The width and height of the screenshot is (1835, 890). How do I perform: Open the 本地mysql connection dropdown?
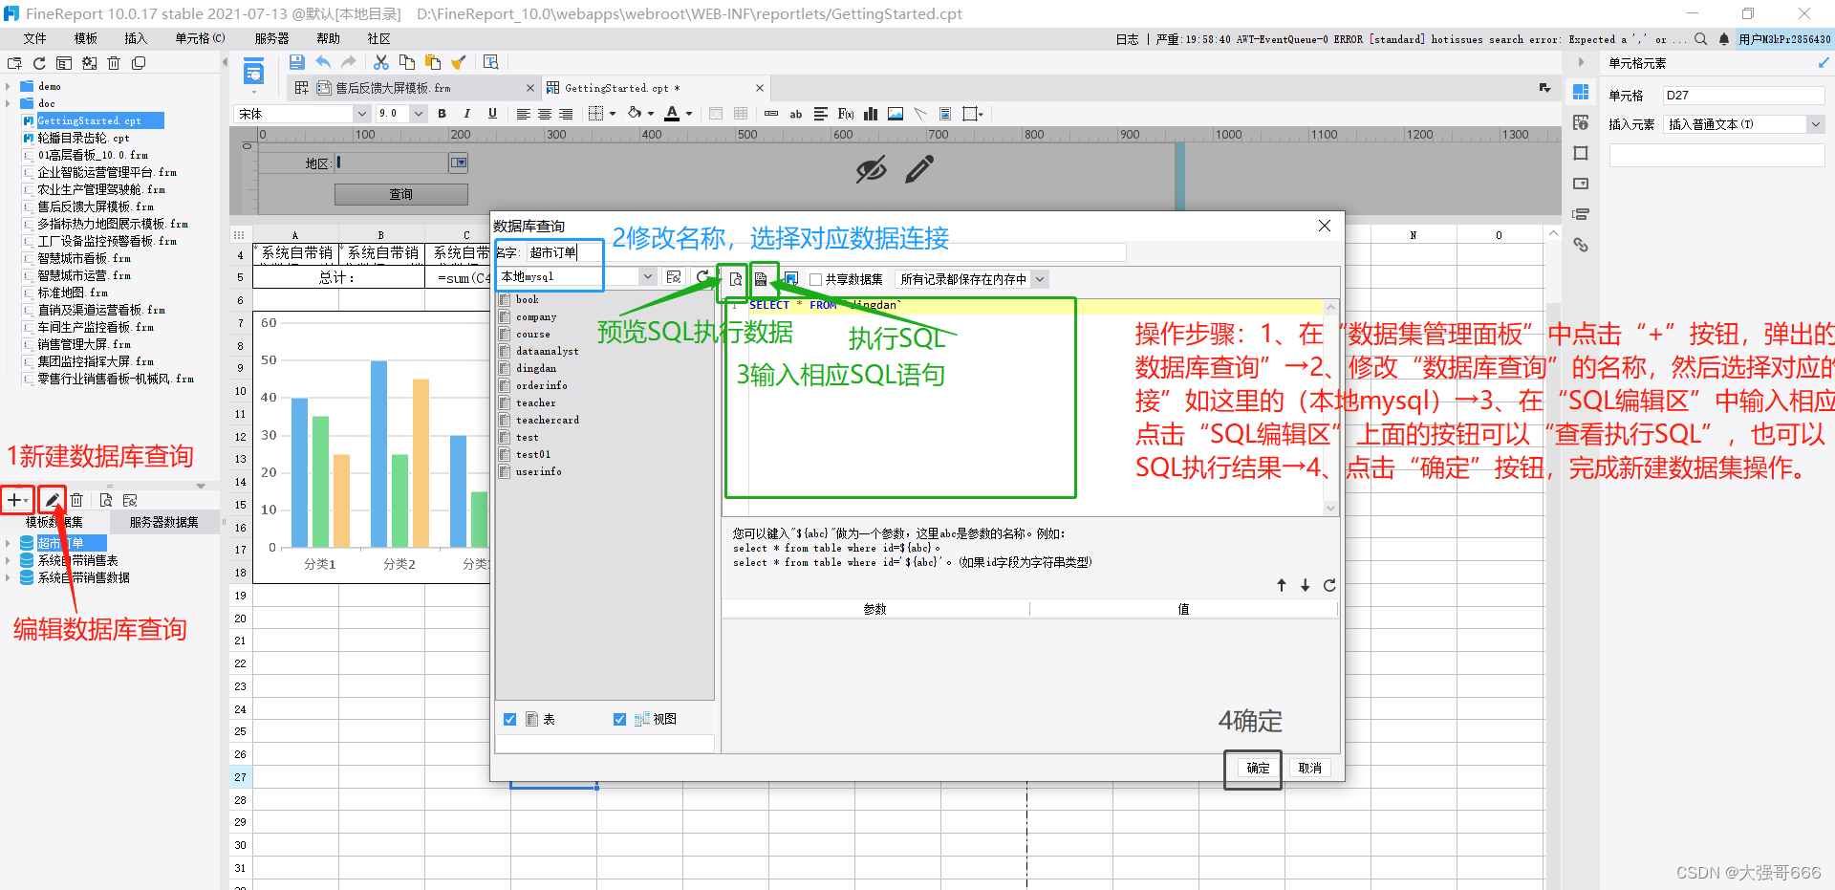pos(647,277)
